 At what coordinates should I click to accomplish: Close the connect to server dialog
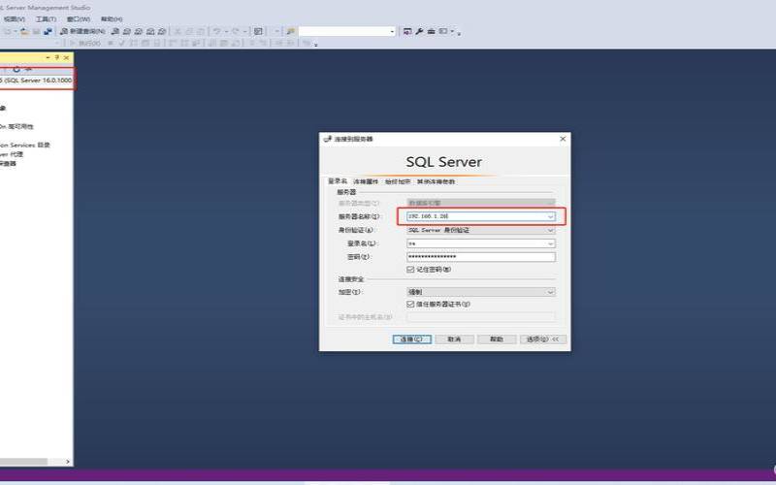point(563,139)
